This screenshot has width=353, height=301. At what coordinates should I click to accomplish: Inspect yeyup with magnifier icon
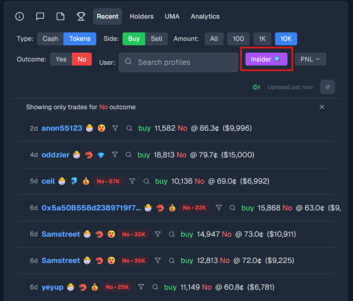155,287
